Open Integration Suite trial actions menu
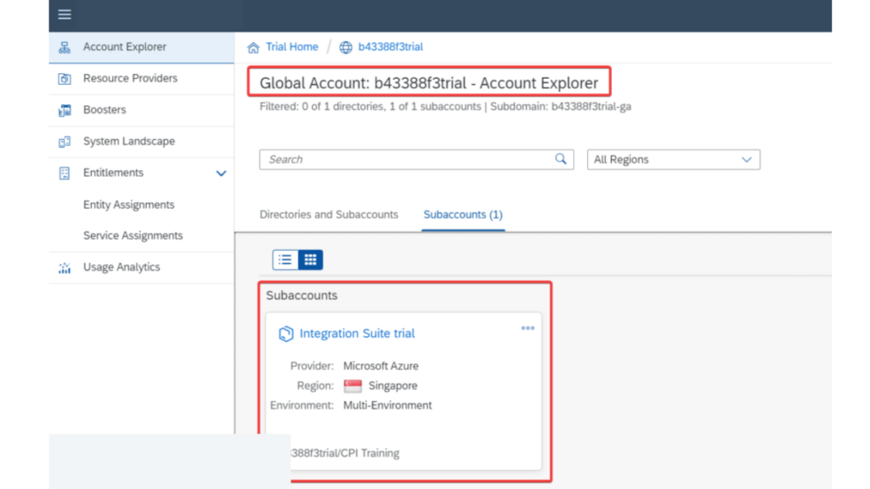This screenshot has height=489, width=870. [528, 329]
